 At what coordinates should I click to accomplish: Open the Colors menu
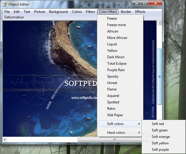pyautogui.click(x=77, y=12)
